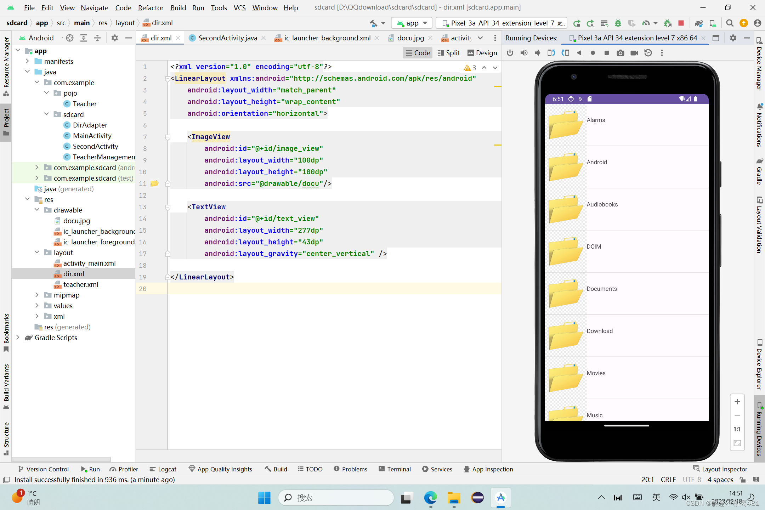Click the Windows taskbar search box
This screenshot has height=510, width=765.
[x=336, y=498]
